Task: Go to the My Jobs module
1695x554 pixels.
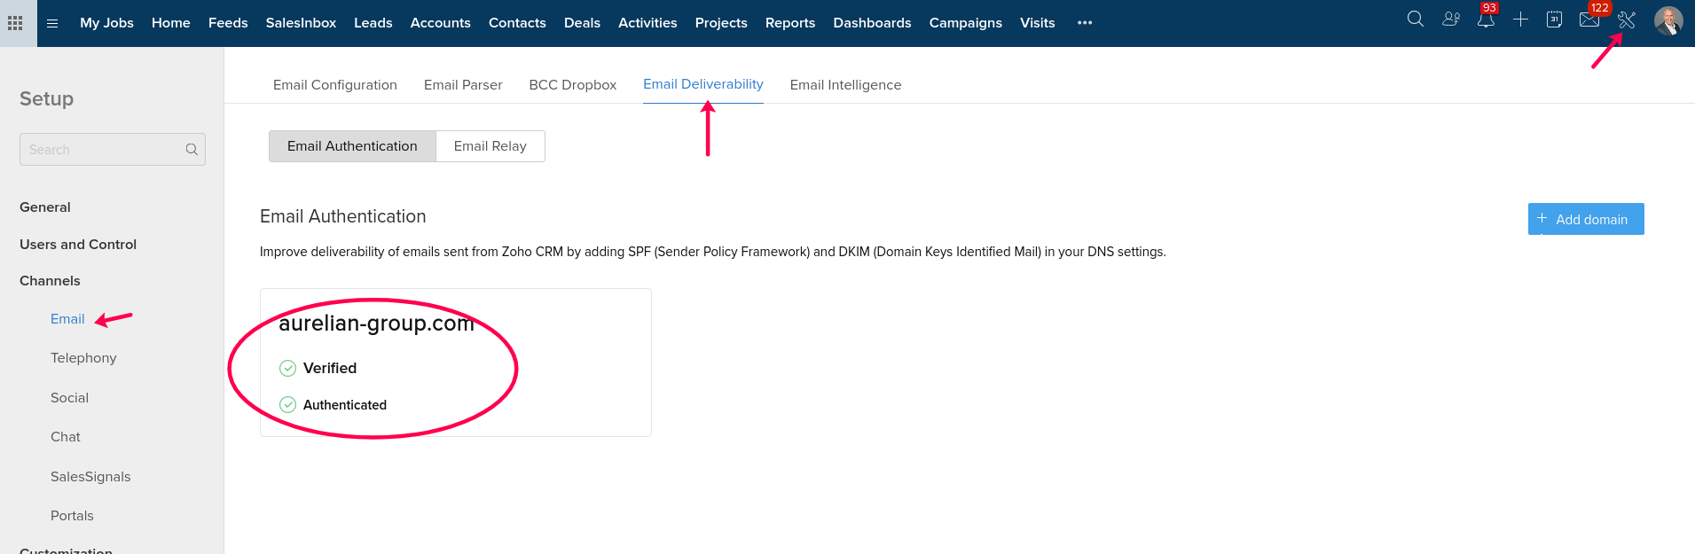Action: pos(106,23)
